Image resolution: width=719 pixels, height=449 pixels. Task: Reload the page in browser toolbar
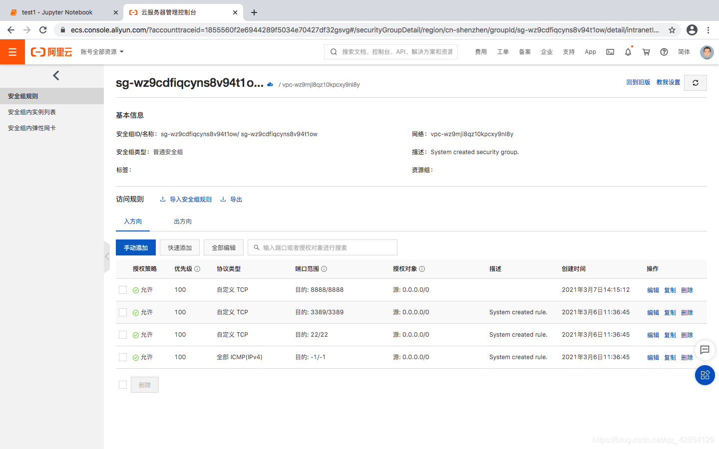pos(43,30)
